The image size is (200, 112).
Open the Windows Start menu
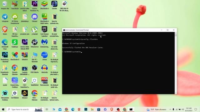(3, 109)
